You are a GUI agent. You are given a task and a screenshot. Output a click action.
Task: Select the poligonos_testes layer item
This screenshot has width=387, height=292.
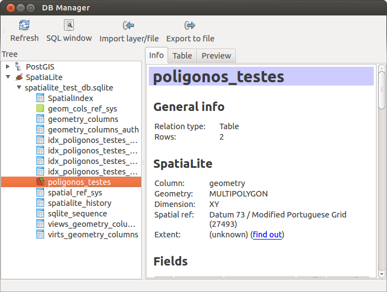(79, 182)
